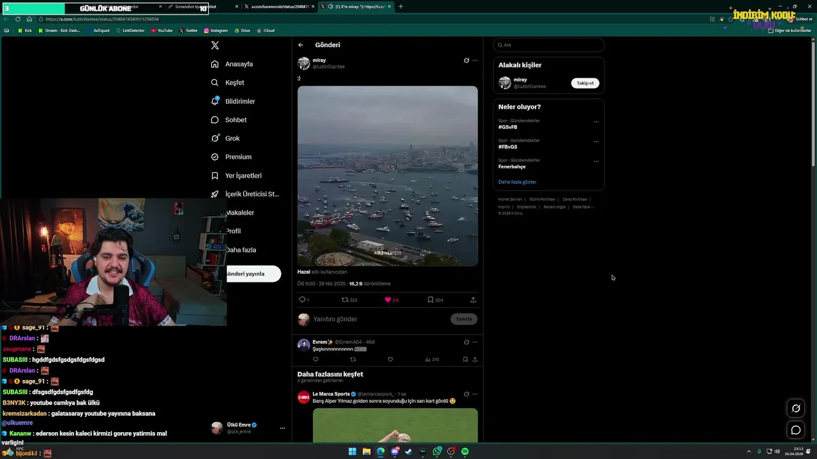The height and width of the screenshot is (459, 817).
Task: View stats showing 210 on Evrem's reply
Action: [x=431, y=360]
